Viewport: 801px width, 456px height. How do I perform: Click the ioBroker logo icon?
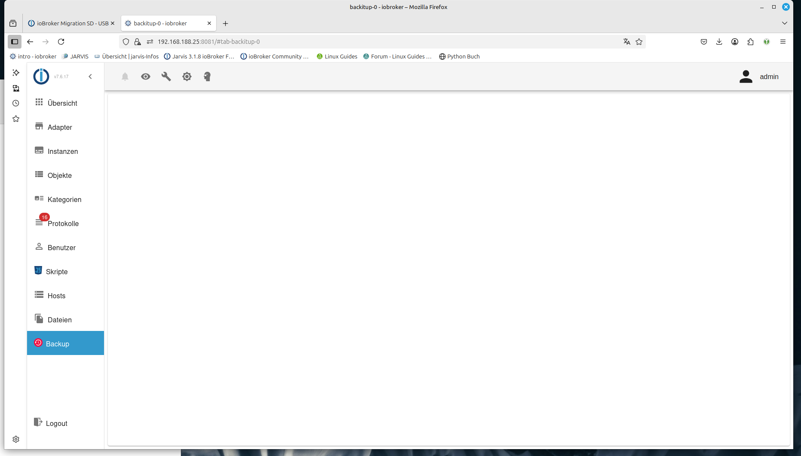[x=41, y=77]
